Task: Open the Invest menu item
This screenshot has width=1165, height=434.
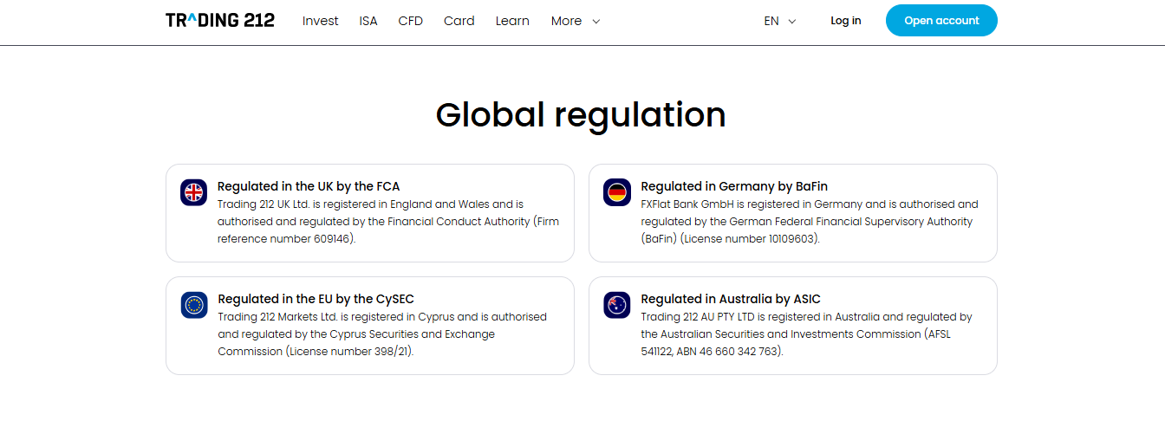Action: pos(320,21)
